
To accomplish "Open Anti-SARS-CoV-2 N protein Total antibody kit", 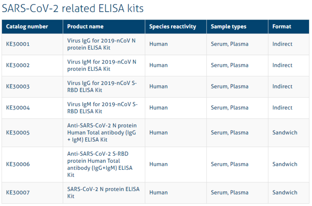I will coord(102,133).
